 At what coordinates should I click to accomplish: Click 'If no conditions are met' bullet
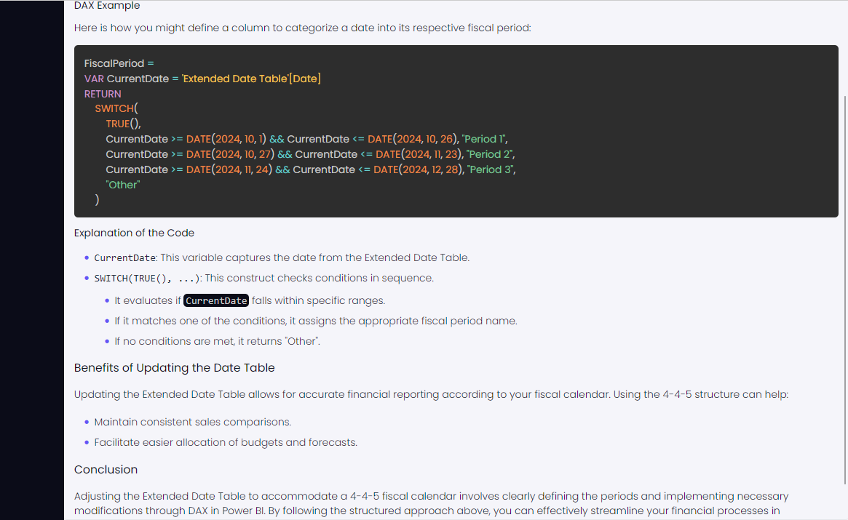tap(218, 341)
